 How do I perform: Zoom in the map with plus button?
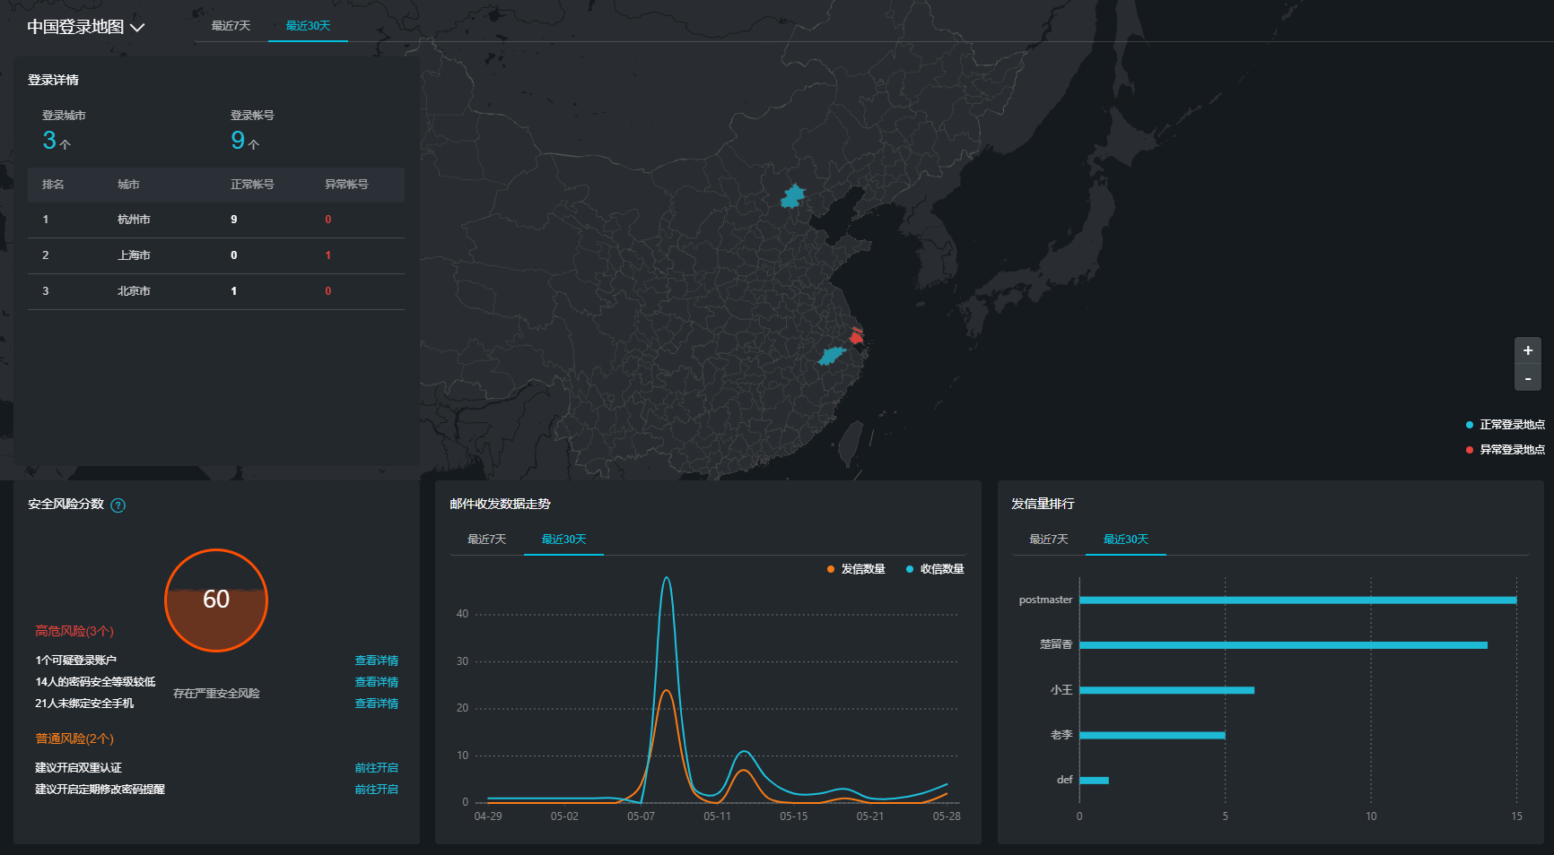pos(1527,350)
